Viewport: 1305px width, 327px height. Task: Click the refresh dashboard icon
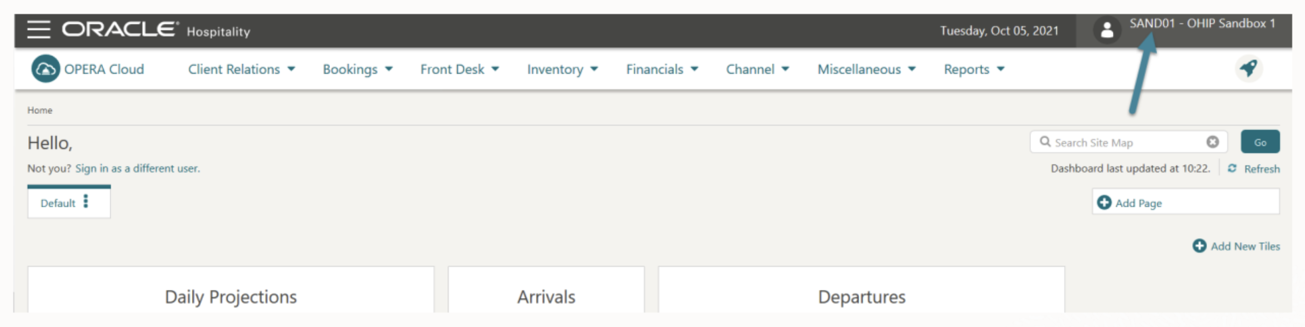1232,168
